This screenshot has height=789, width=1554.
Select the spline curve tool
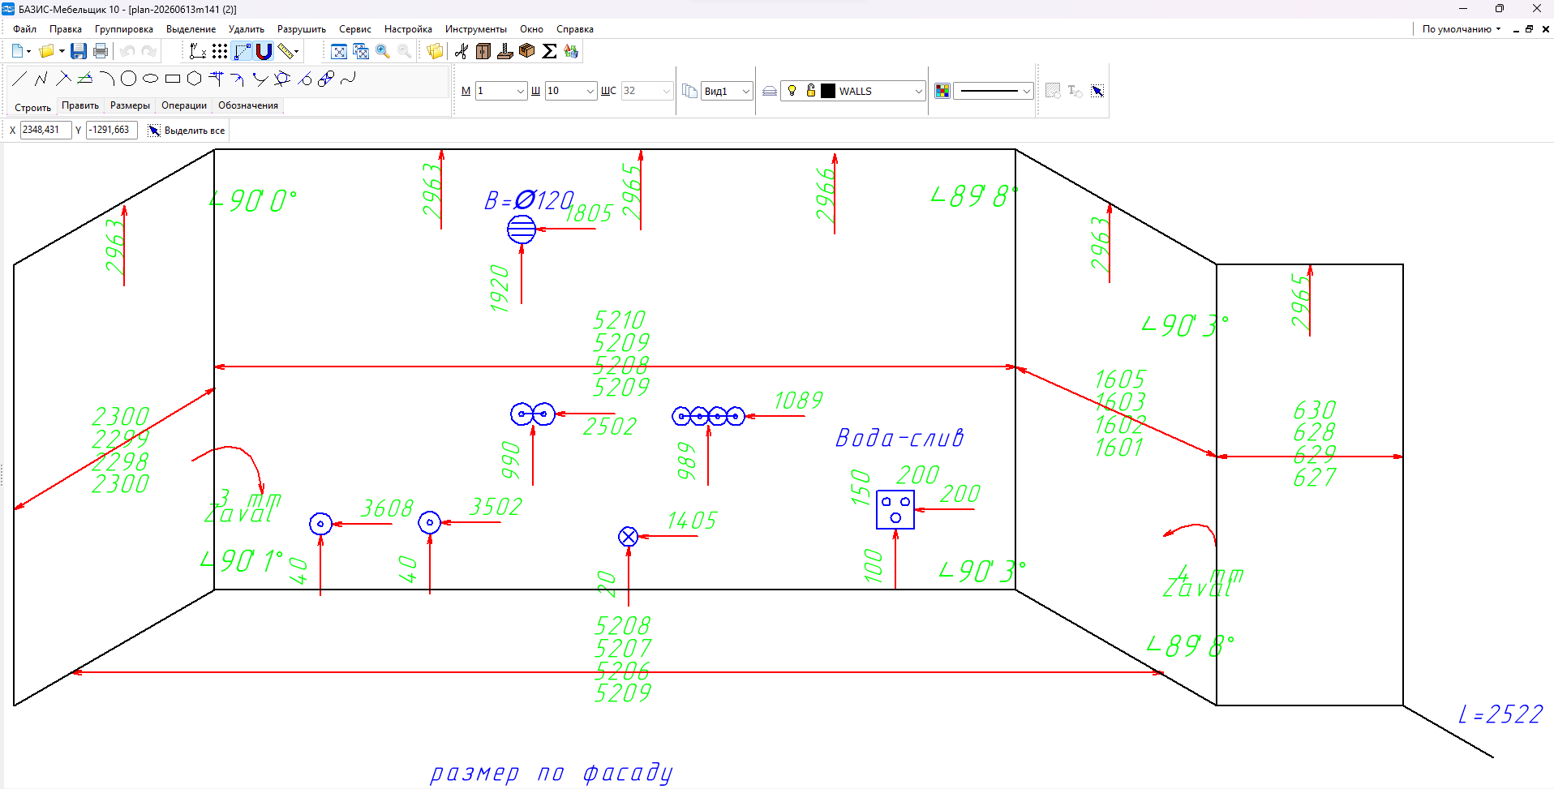coord(348,79)
